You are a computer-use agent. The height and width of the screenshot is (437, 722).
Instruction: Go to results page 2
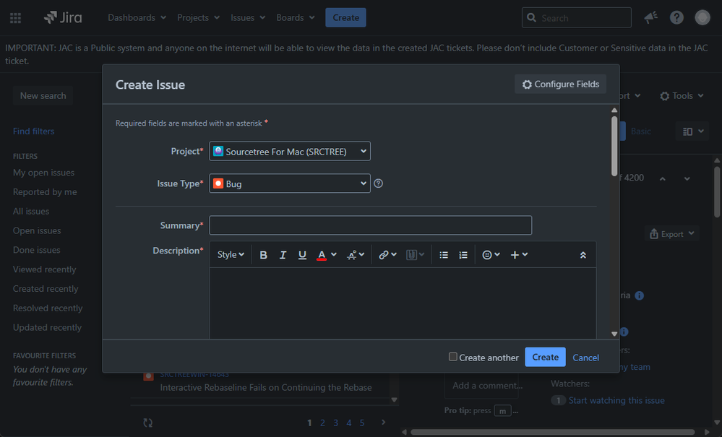click(x=322, y=423)
